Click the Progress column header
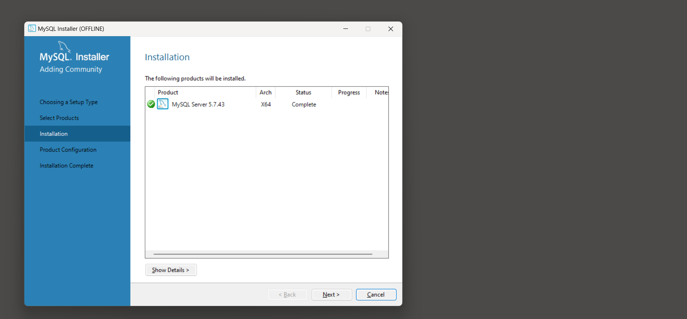687x319 pixels. [349, 92]
